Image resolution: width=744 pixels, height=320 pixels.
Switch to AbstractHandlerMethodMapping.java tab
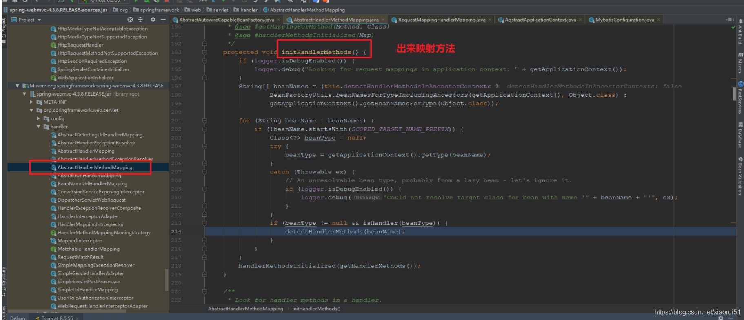pyautogui.click(x=336, y=20)
